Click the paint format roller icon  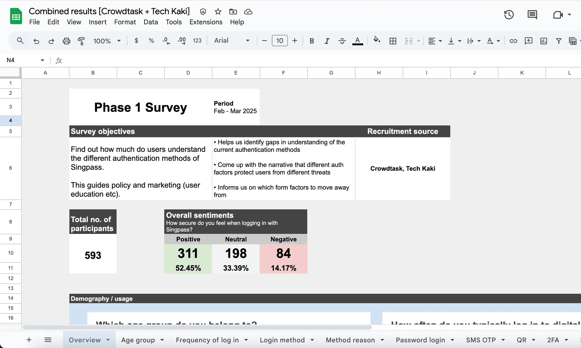click(81, 41)
